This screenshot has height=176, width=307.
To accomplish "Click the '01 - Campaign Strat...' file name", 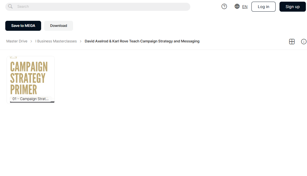I will tap(31, 99).
